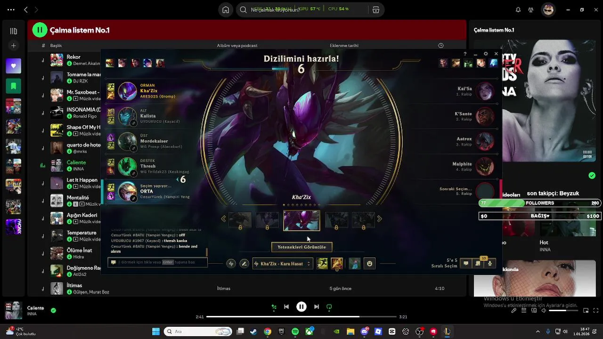Toggle the champ select chat bubble icon
Image resolution: width=603 pixels, height=339 pixels.
click(x=466, y=264)
